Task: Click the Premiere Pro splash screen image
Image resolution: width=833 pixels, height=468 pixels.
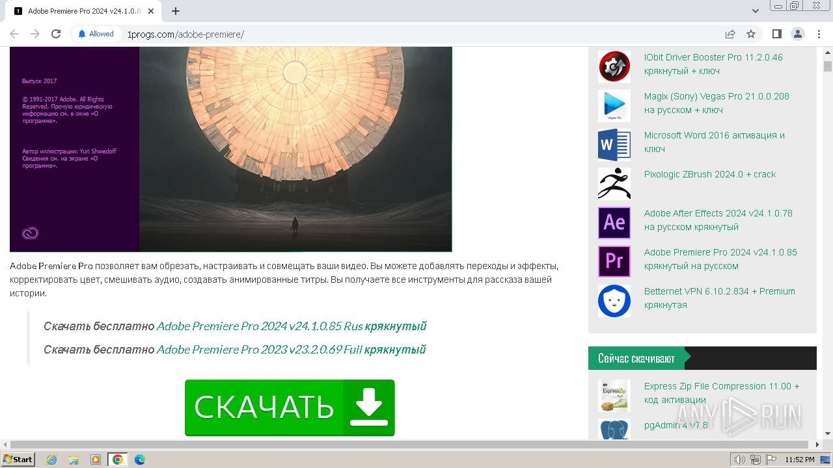Action: pos(230,149)
